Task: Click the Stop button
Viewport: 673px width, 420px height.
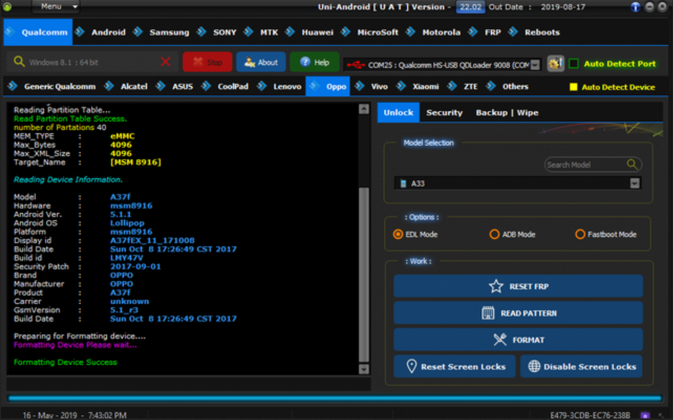Action: (x=207, y=62)
